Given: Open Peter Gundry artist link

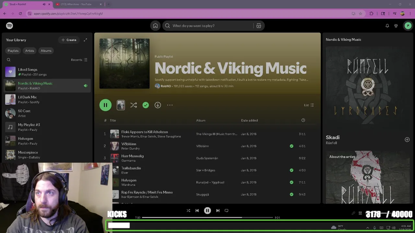Looking at the screenshot, I should tap(130, 149).
